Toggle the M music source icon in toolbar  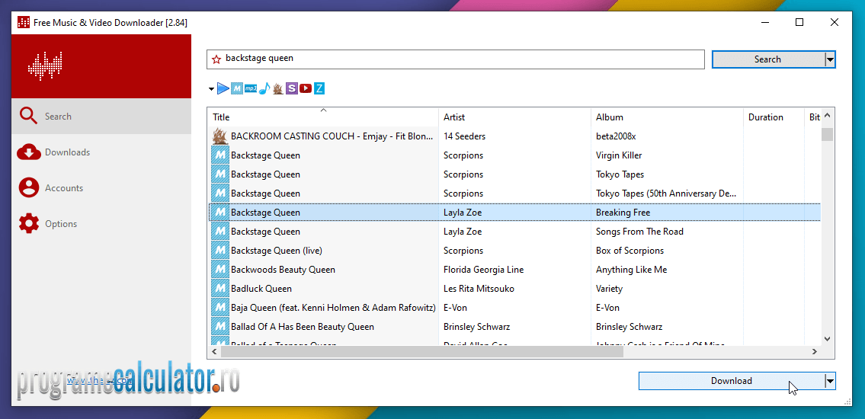click(x=237, y=88)
